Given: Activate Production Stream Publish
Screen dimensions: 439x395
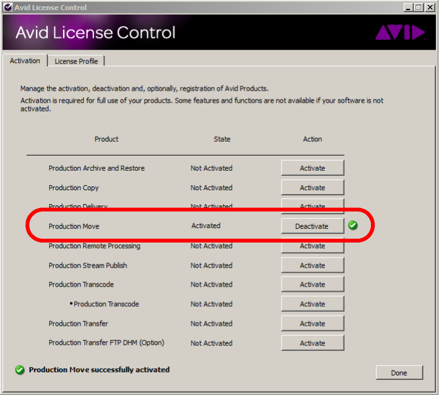Looking at the screenshot, I should coord(312,265).
